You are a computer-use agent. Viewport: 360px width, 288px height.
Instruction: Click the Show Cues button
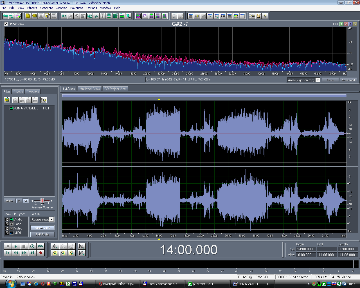coord(42,228)
